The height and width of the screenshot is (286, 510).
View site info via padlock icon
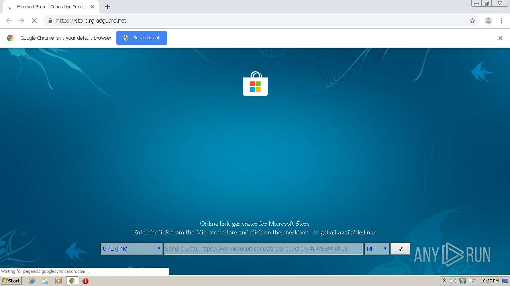[50, 21]
